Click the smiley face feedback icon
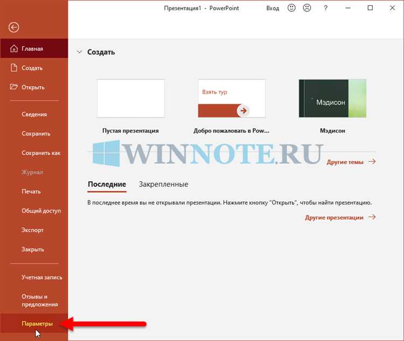Screen dimensions: 404x341 [x=291, y=8]
